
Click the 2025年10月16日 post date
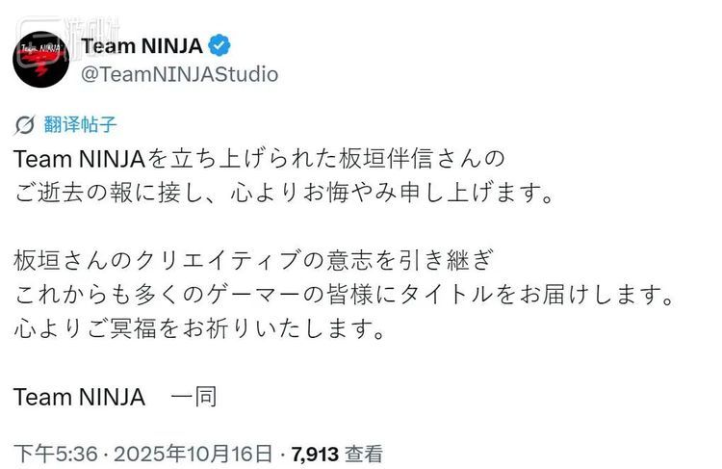tap(191, 453)
